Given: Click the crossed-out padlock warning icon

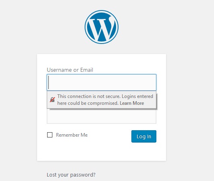Looking at the screenshot, I should pos(52,100).
